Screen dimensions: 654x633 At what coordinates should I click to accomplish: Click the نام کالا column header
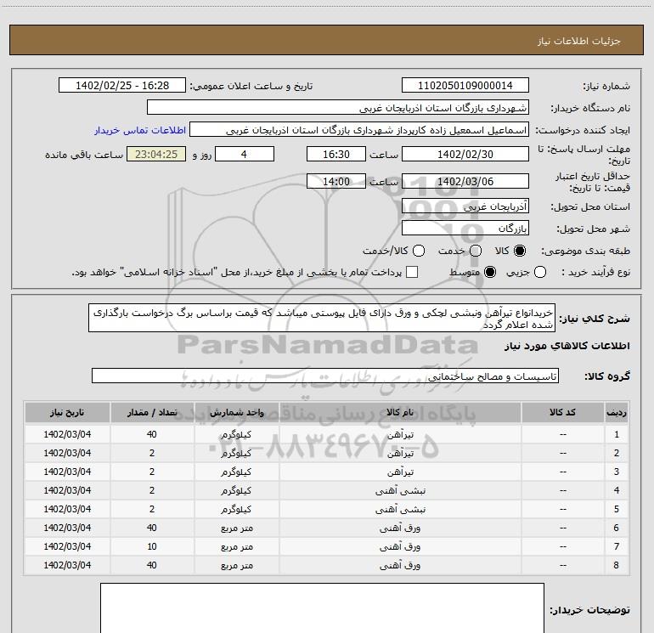coord(400,413)
